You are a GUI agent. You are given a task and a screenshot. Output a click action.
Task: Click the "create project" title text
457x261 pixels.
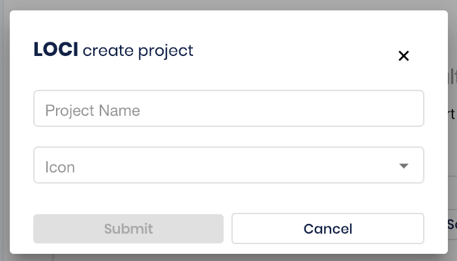coord(138,50)
